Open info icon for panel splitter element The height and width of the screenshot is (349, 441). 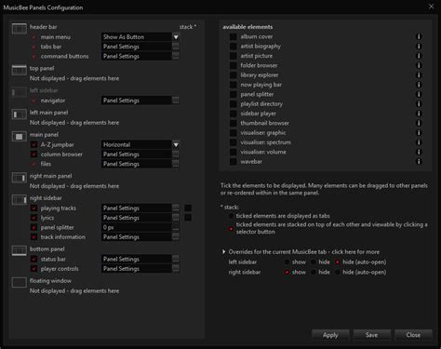click(419, 94)
